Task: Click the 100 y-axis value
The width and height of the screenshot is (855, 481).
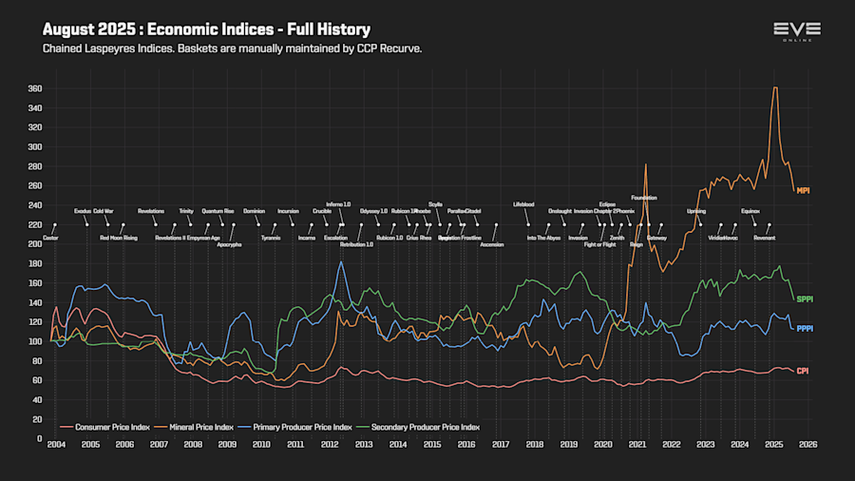Action: coord(35,342)
